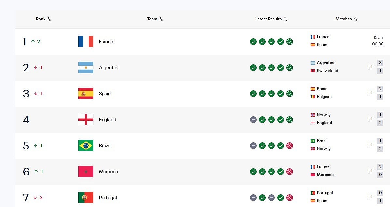Click Portugal's flag in team column

pyautogui.click(x=86, y=198)
